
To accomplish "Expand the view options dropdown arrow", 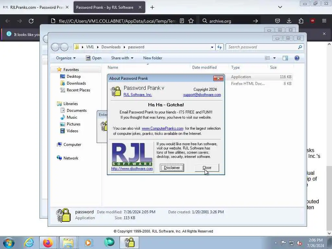I will pos(274,58).
